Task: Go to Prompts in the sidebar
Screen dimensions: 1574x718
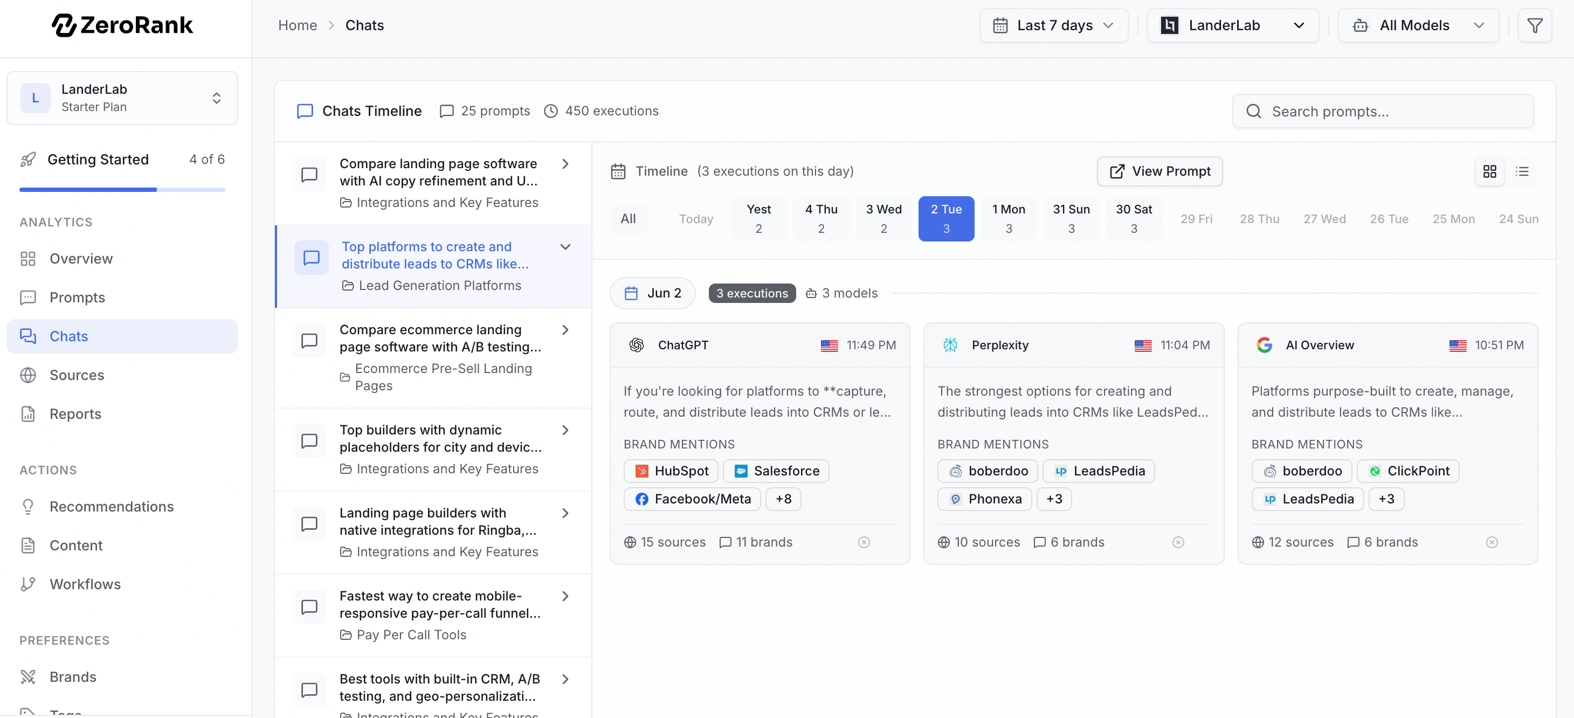Action: (122, 298)
